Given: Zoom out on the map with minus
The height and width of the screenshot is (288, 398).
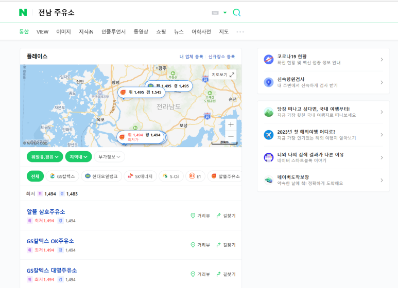Looking at the screenshot, I should 231,136.
